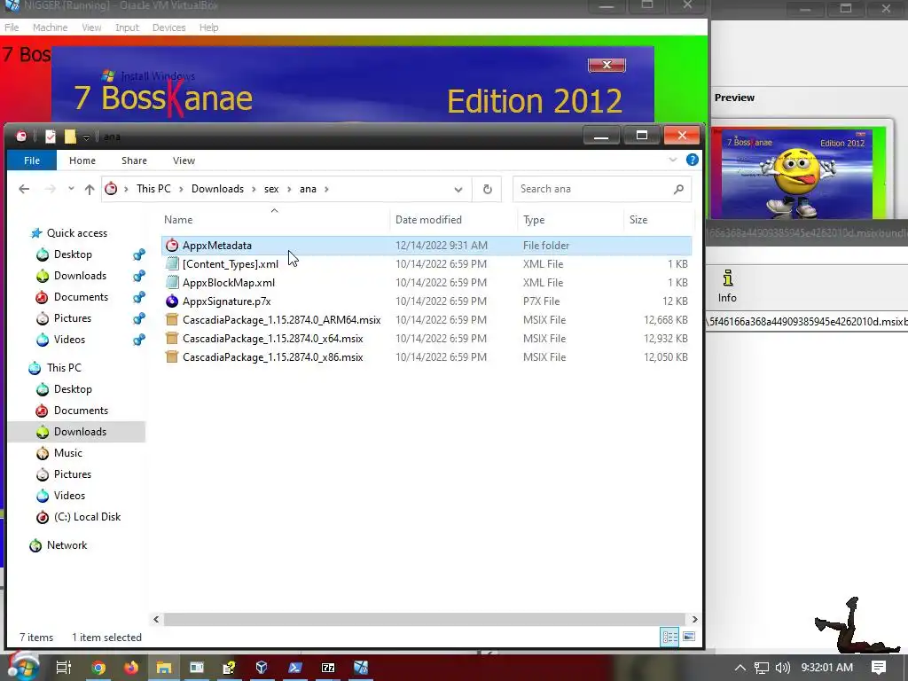
Task: Click the volume speaker tray icon
Action: click(782, 668)
